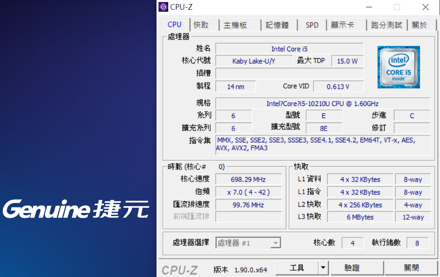
Task: Click the code name value Kaby Lake-U/Y
Action: (254, 61)
